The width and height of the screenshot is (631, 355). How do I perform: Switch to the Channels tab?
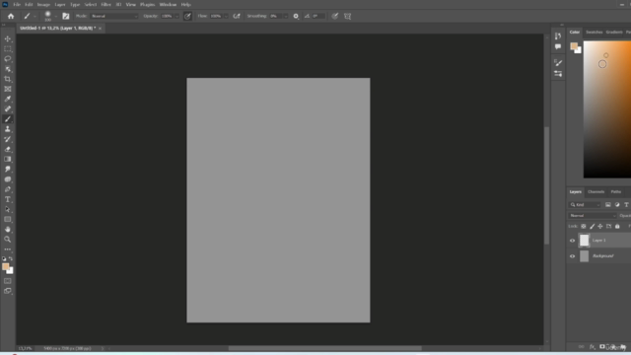coord(596,192)
